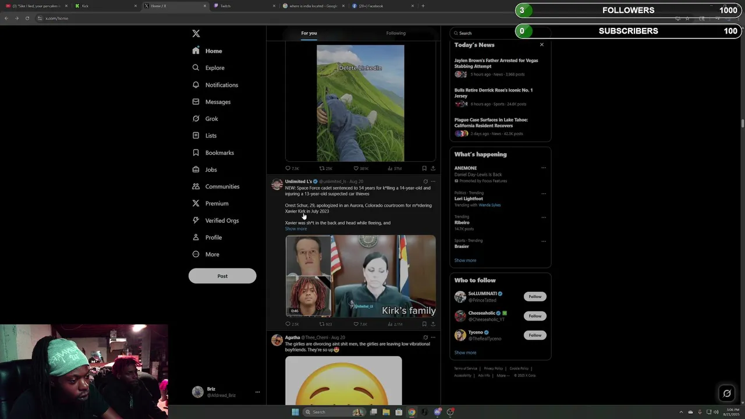Open more options on Agatha's post

(432, 338)
